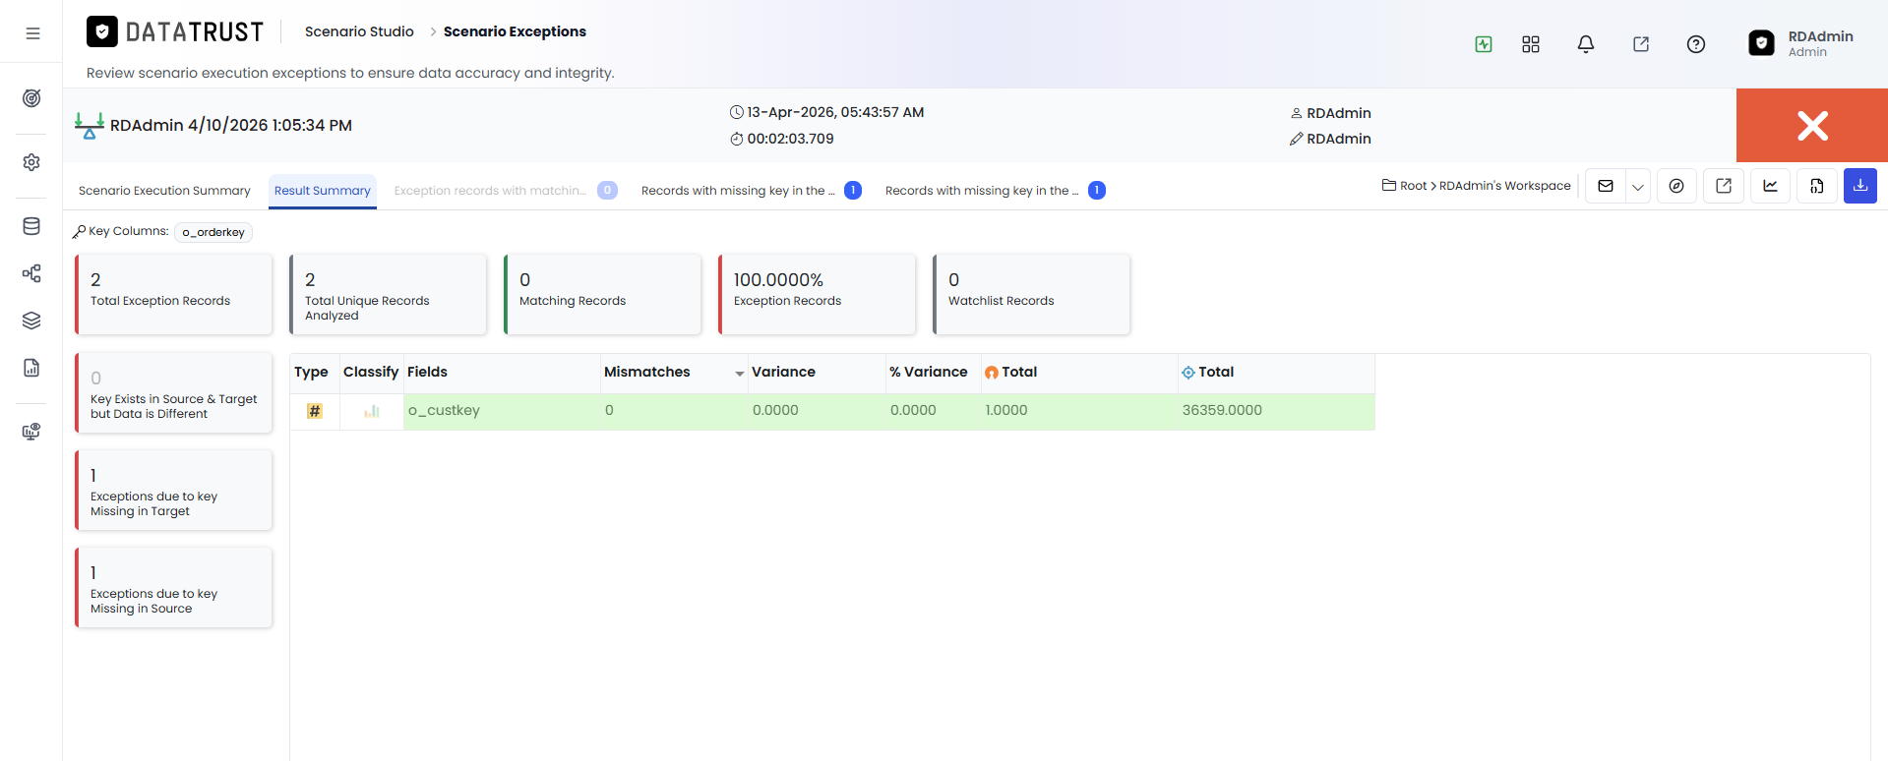Image resolution: width=1888 pixels, height=761 pixels.
Task: Click the line chart button
Action: tap(1770, 186)
